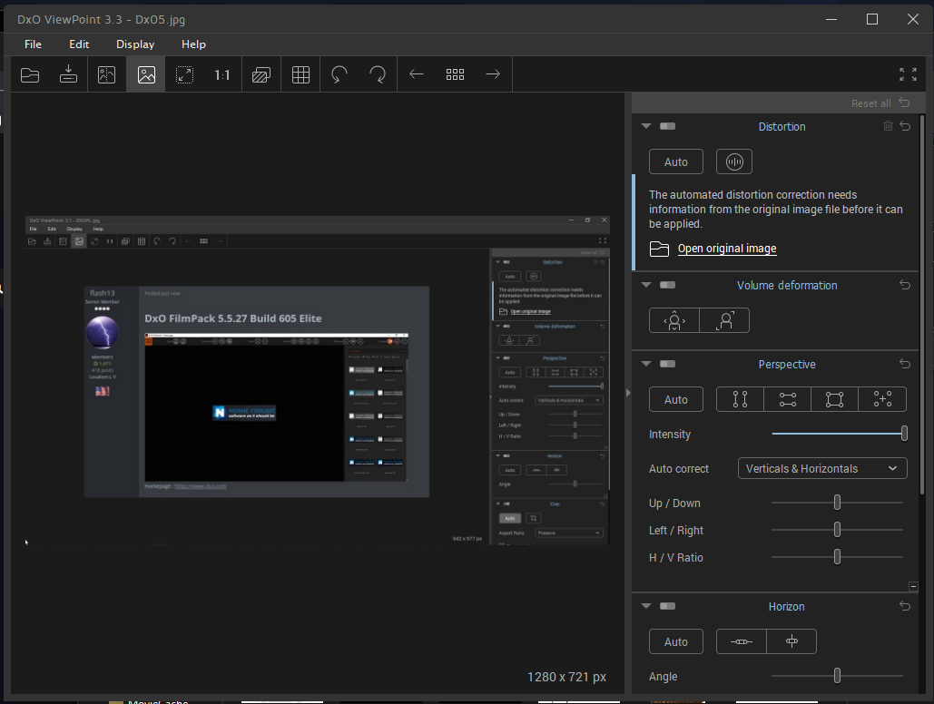Rotate image right with clockwise arrow

(378, 74)
